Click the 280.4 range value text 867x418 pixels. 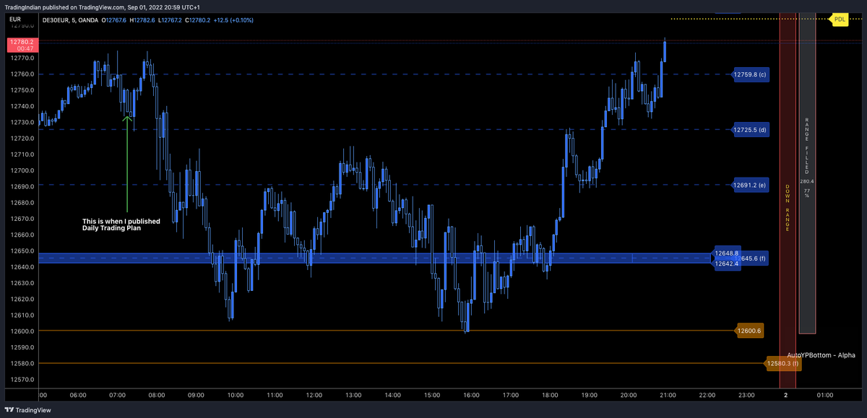[807, 181]
